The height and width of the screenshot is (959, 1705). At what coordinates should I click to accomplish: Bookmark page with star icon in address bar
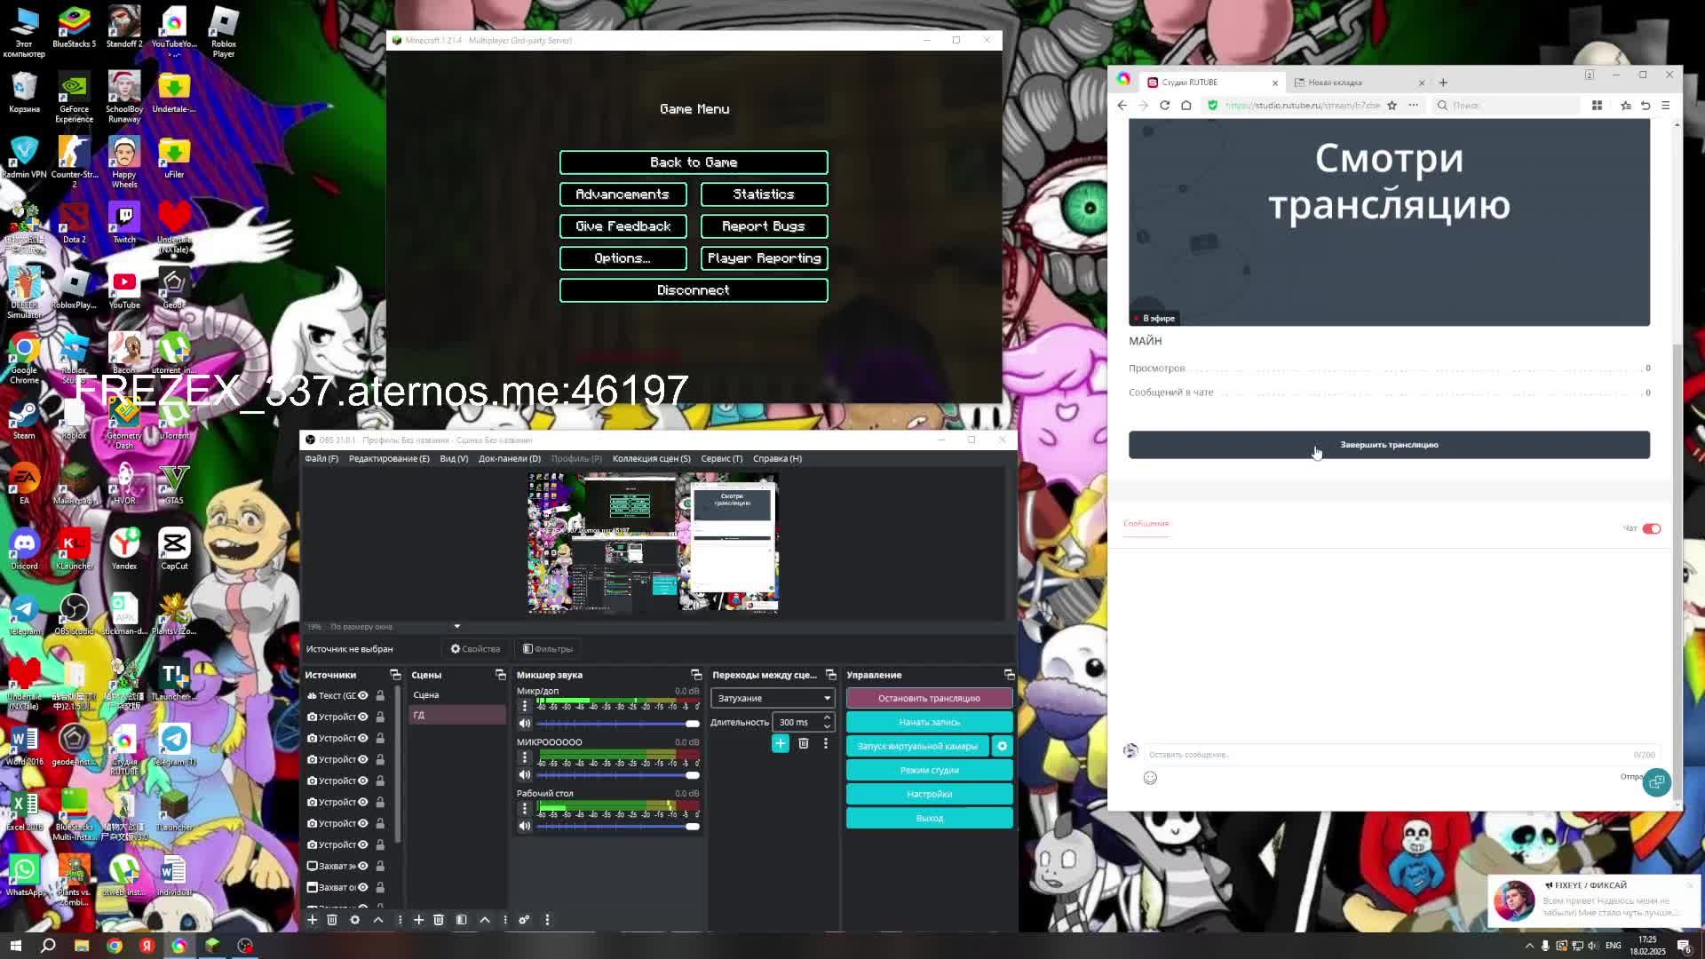(1392, 105)
